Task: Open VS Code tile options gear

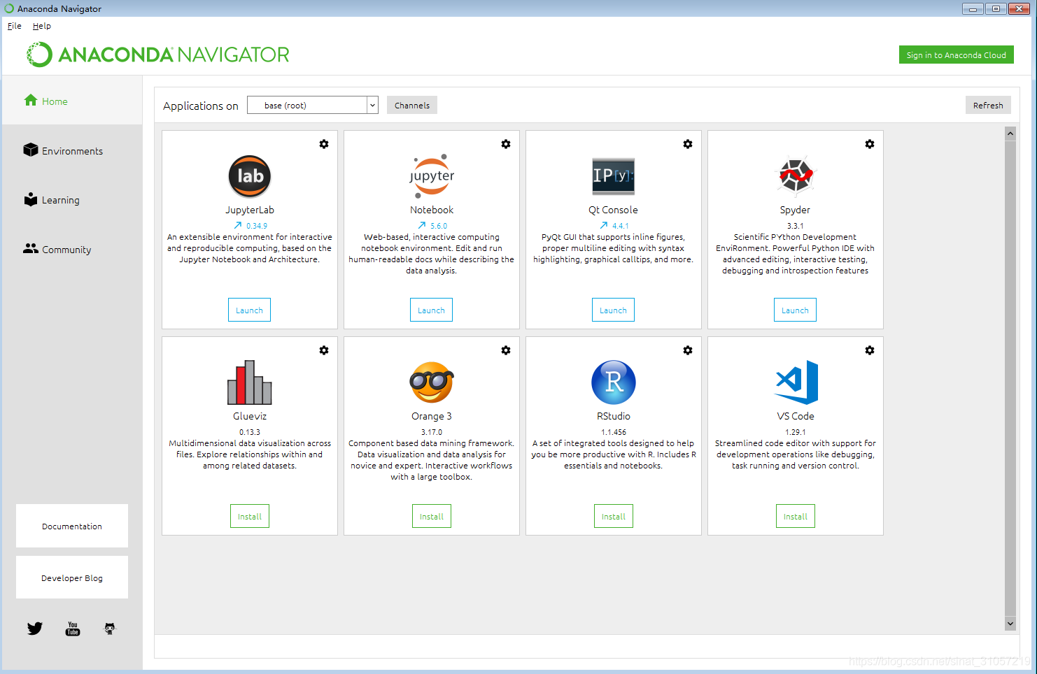Action: tap(870, 350)
